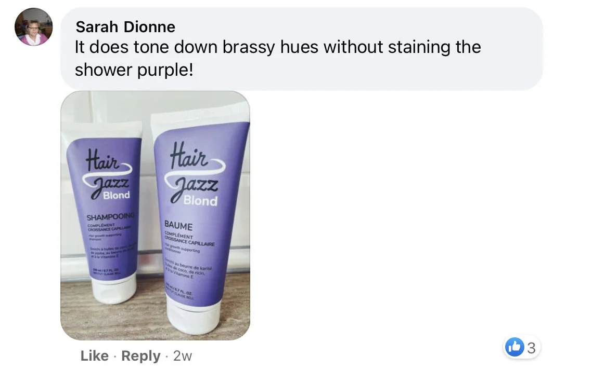Open the 2w timestamp permalink
The height and width of the screenshot is (370, 591).
tap(183, 355)
